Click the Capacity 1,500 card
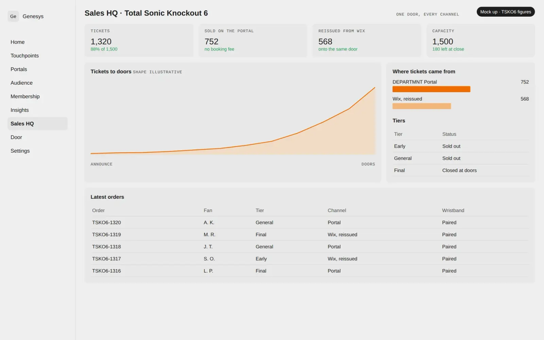This screenshot has height=340, width=544. pyautogui.click(x=480, y=40)
